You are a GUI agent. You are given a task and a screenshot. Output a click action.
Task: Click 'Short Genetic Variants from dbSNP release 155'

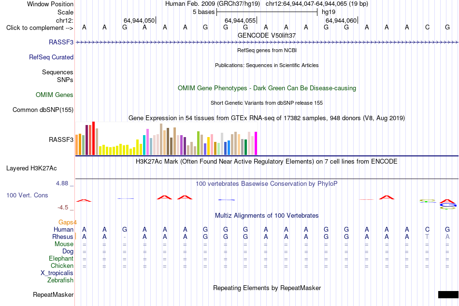click(267, 103)
